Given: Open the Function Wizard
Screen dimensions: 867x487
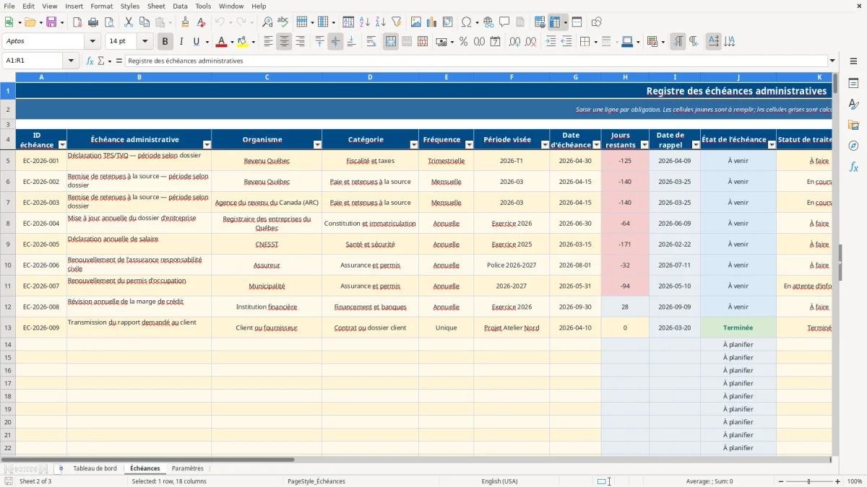Looking at the screenshot, I should point(90,61).
